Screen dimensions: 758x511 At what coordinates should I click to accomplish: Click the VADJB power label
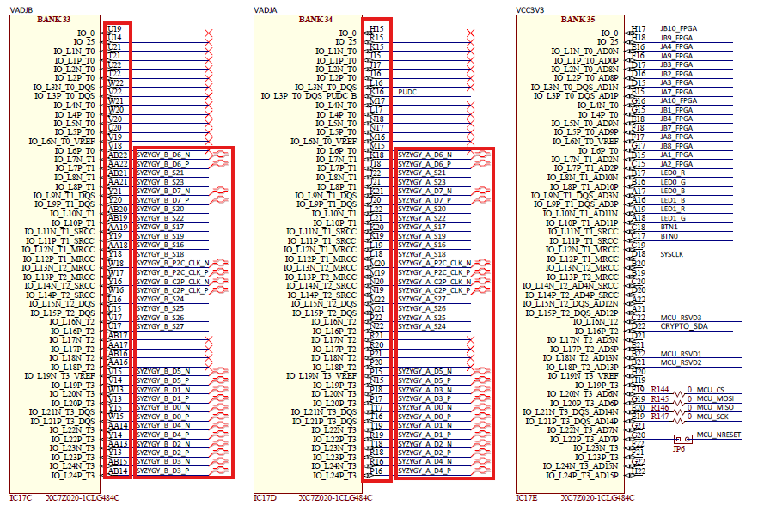click(21, 10)
